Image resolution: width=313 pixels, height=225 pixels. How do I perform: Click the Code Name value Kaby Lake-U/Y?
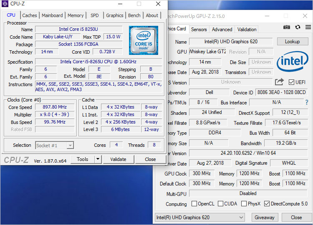(x=58, y=37)
